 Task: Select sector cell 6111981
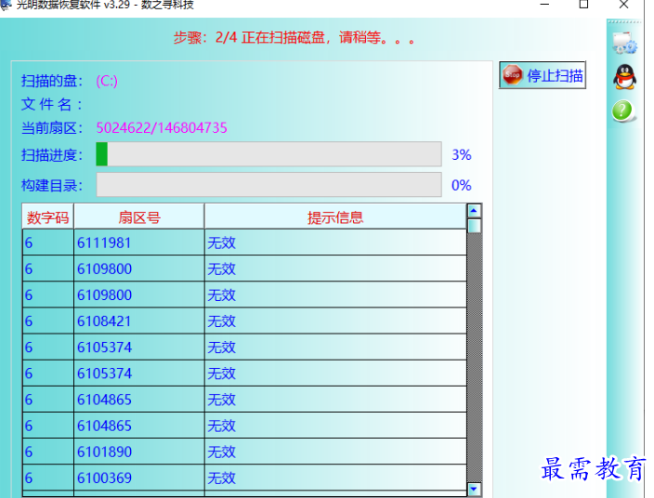click(x=139, y=242)
